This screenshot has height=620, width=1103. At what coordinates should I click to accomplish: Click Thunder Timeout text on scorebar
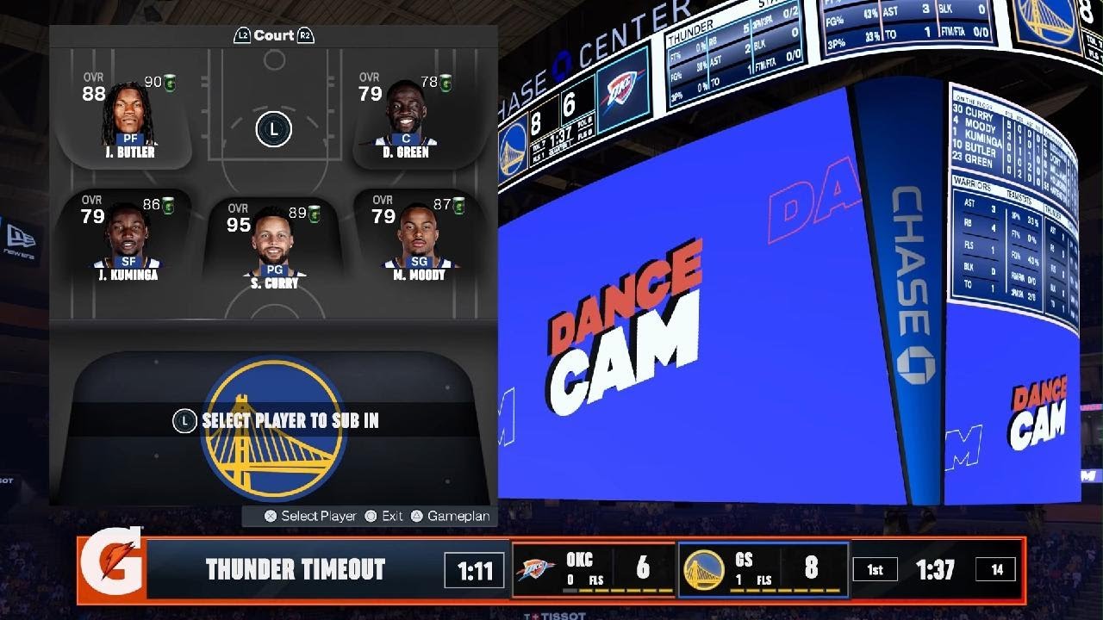(295, 569)
